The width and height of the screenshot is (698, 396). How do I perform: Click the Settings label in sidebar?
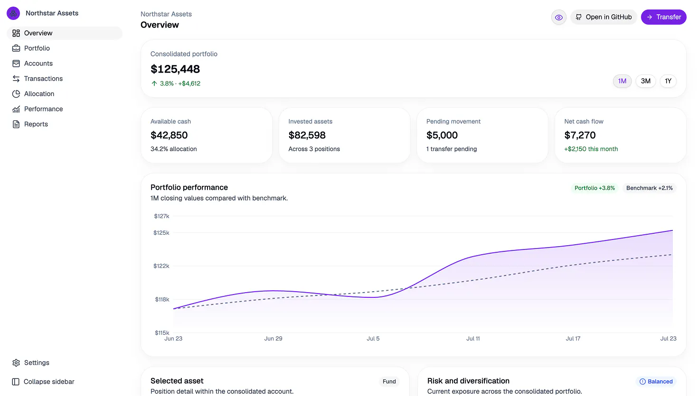pyautogui.click(x=37, y=363)
